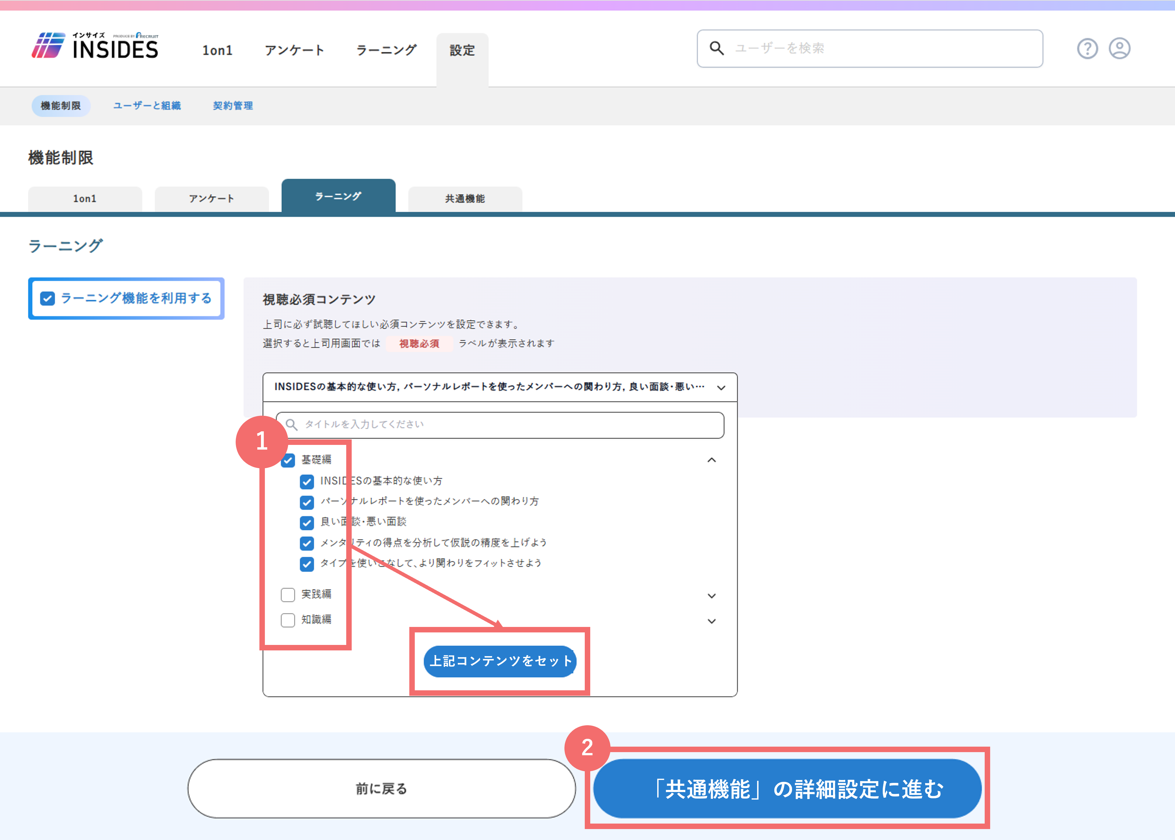Collapse the 基礎編 section chevron
This screenshot has width=1175, height=840.
(712, 460)
